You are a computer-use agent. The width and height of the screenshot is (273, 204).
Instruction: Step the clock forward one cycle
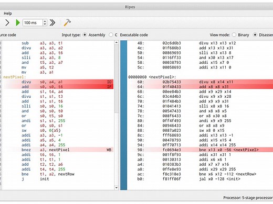point(7,22)
